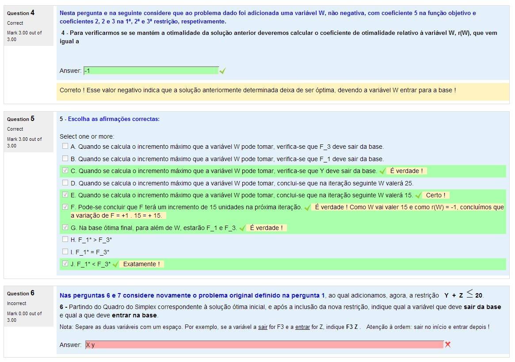Click the 'Question 4' heading
Viewport: 515px width, 362px height.
(x=21, y=13)
